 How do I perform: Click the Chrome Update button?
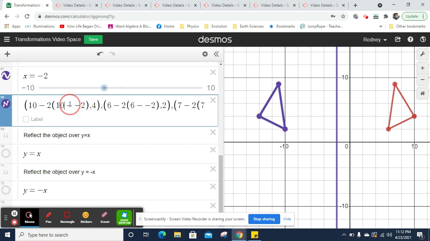tap(414, 16)
